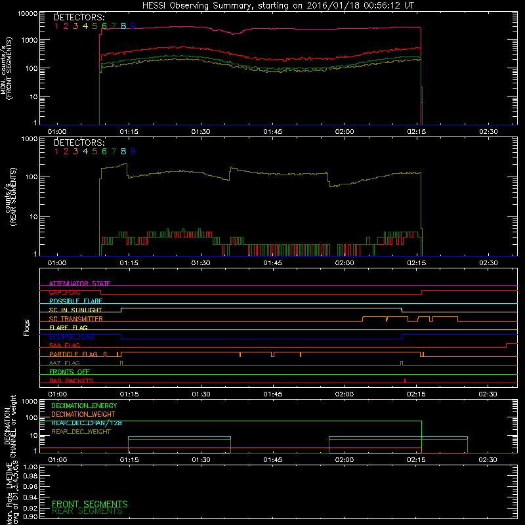
Task: Select detector 1 in front segments legend
Action: point(56,26)
